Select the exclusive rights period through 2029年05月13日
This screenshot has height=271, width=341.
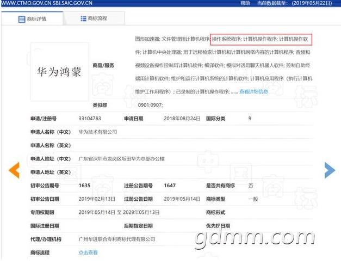pos(119,212)
